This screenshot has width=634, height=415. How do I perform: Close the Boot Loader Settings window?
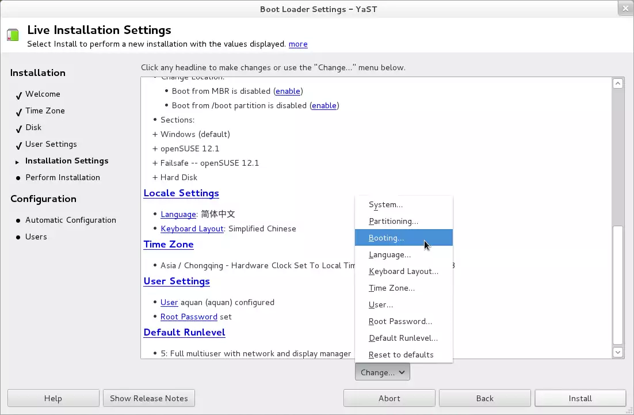tap(625, 8)
